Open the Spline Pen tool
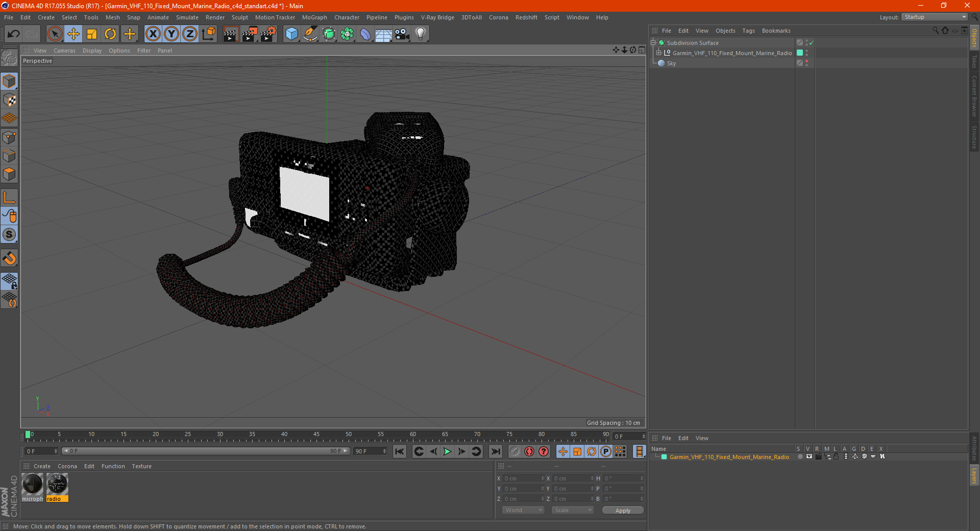This screenshot has width=980, height=531. tap(310, 34)
